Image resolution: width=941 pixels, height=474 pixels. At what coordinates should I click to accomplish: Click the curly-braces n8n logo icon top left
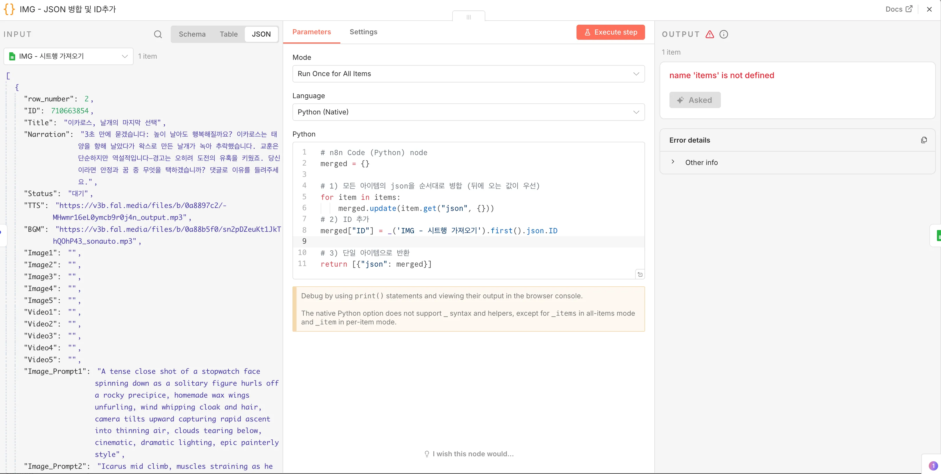9,9
